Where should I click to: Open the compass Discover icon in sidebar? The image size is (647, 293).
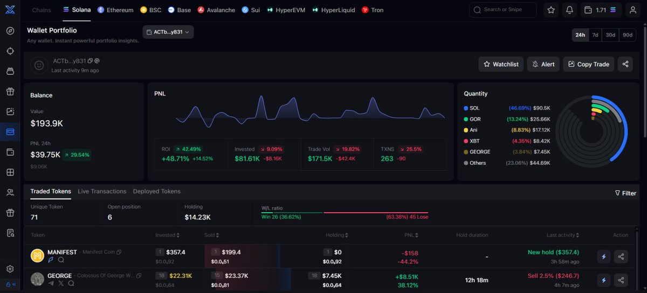[10, 31]
